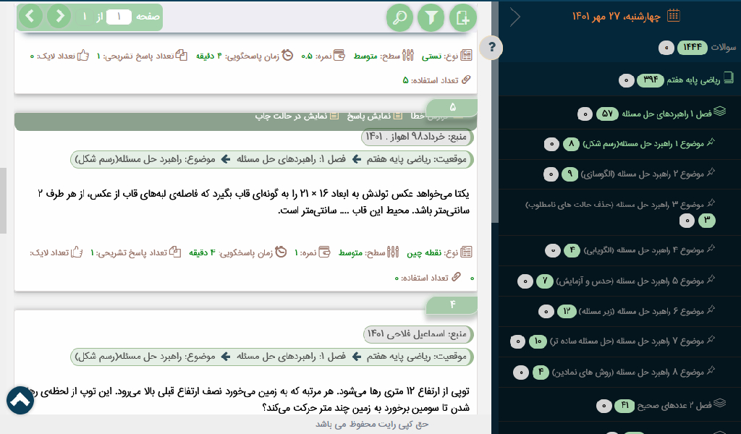
Task: Click the pin icon for موضوع ۱ رسم شکل
Action: [x=711, y=142]
